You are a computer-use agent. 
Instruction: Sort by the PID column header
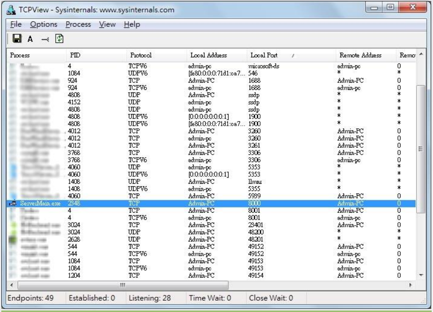click(96, 55)
